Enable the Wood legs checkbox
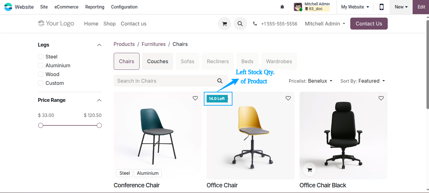Image resolution: width=429 pixels, height=193 pixels. (41, 74)
